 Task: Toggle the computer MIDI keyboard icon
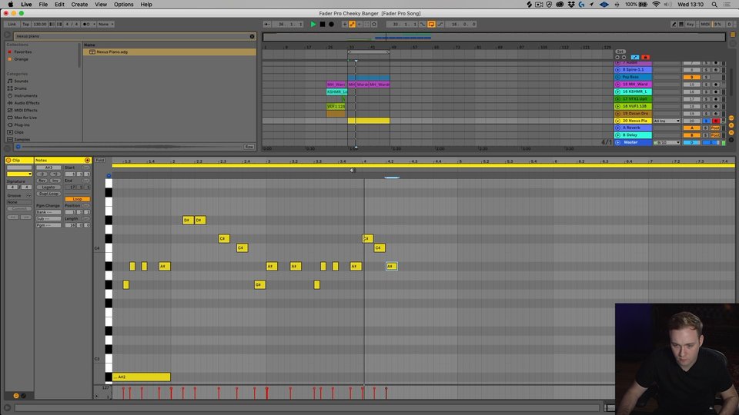coord(681,24)
